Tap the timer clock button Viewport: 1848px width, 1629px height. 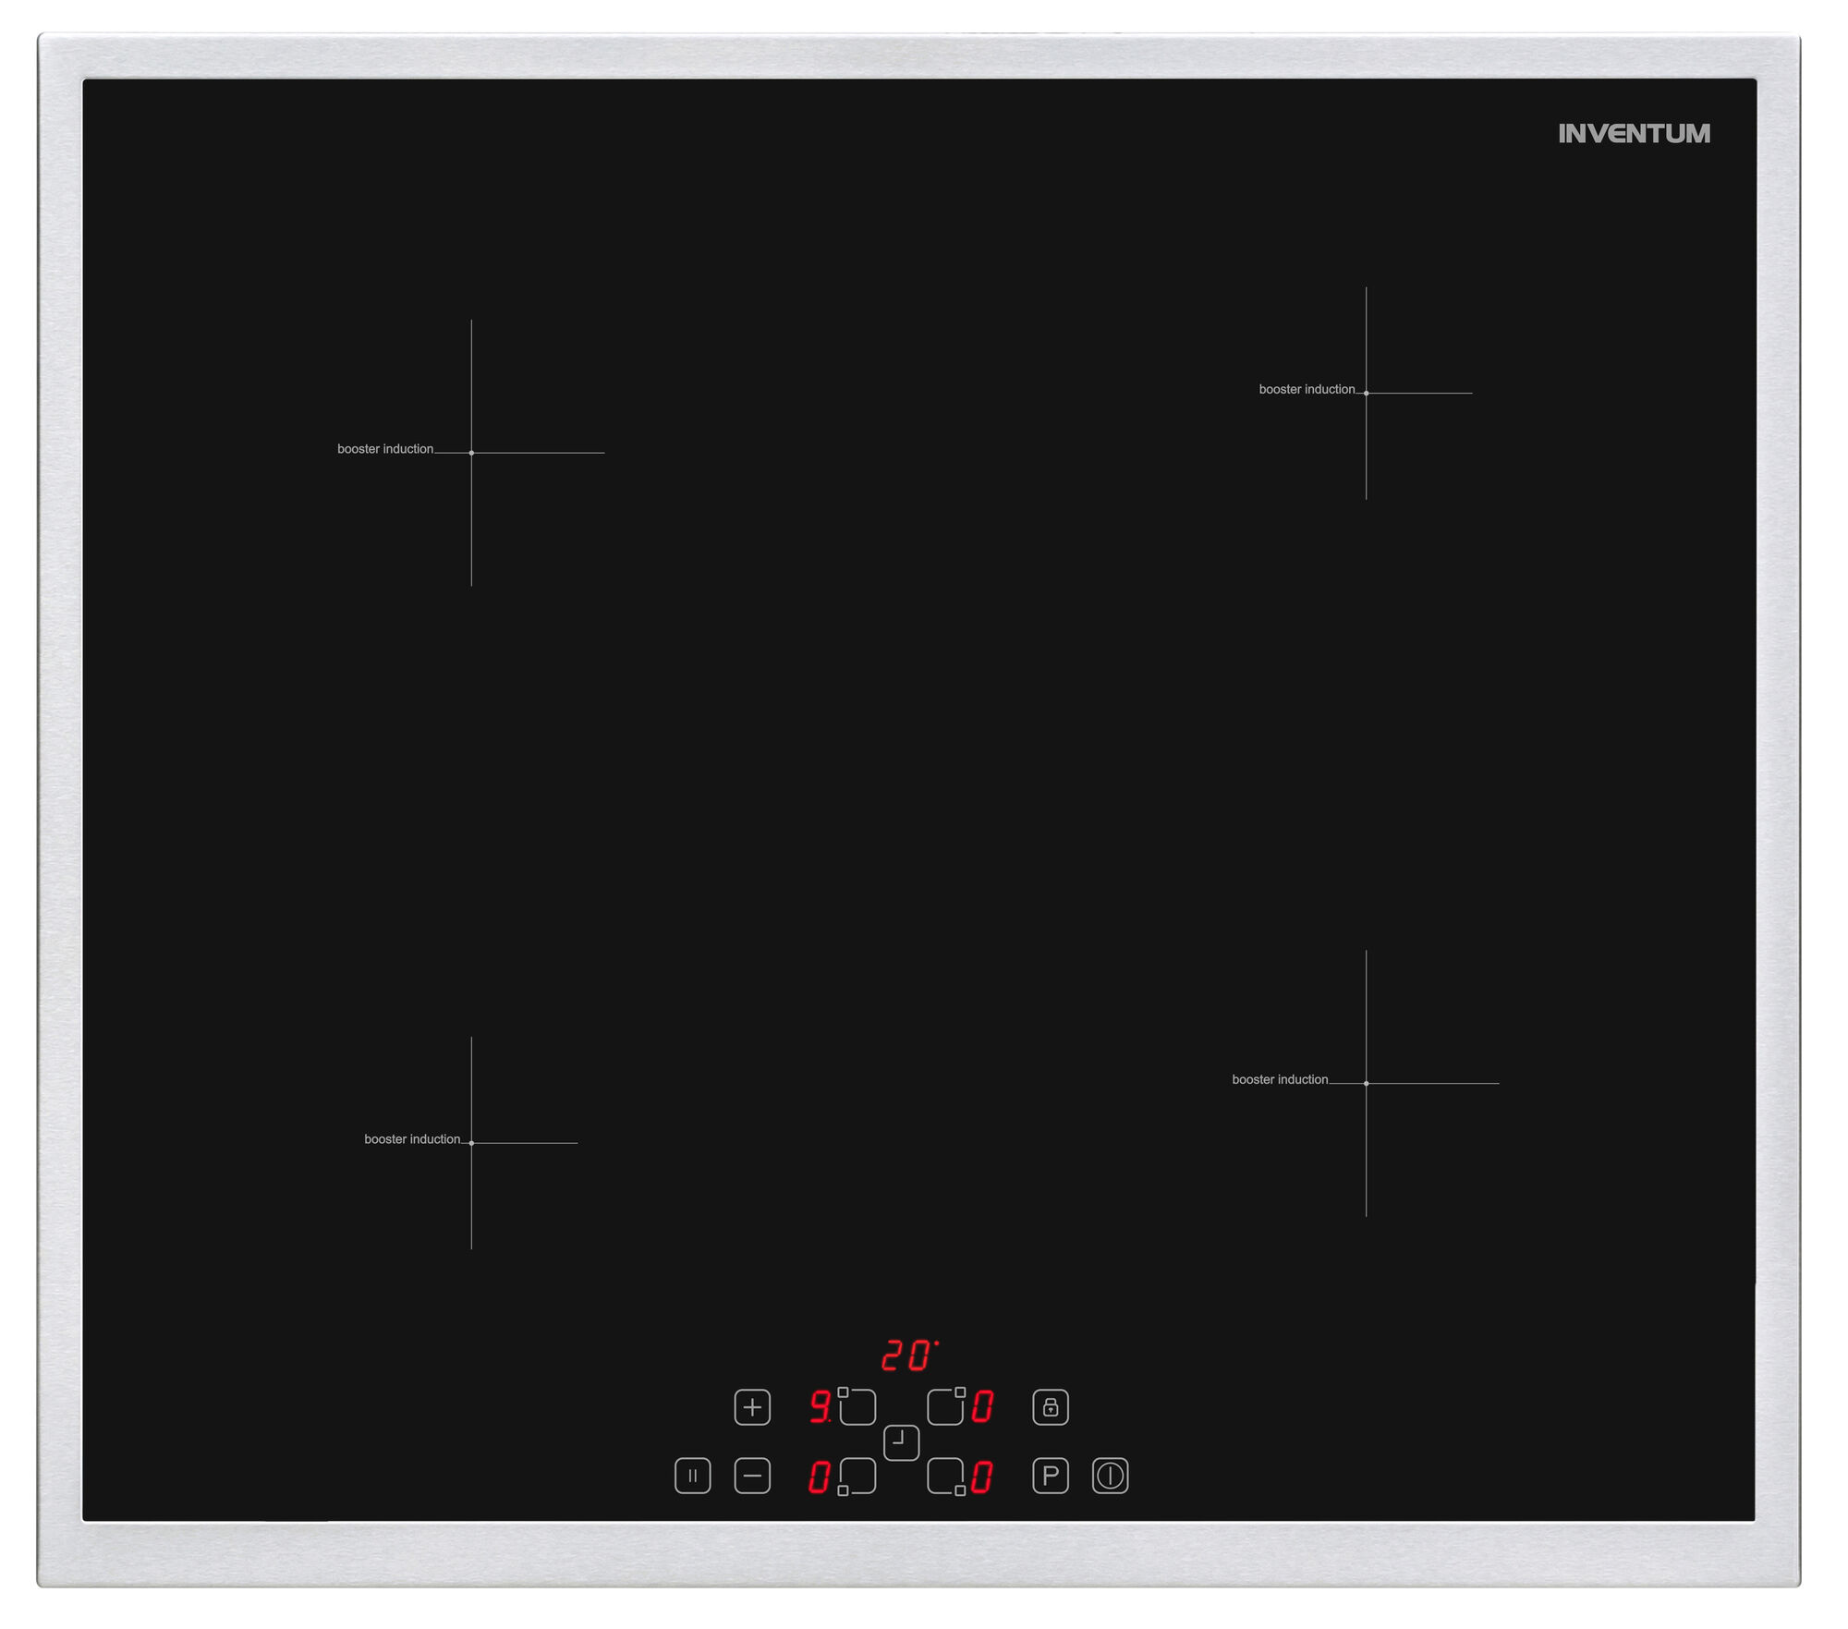pos(901,1442)
